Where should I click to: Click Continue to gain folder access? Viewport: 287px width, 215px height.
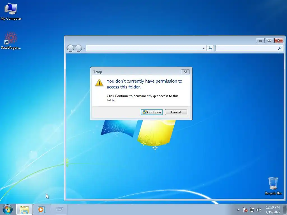[x=152, y=112]
